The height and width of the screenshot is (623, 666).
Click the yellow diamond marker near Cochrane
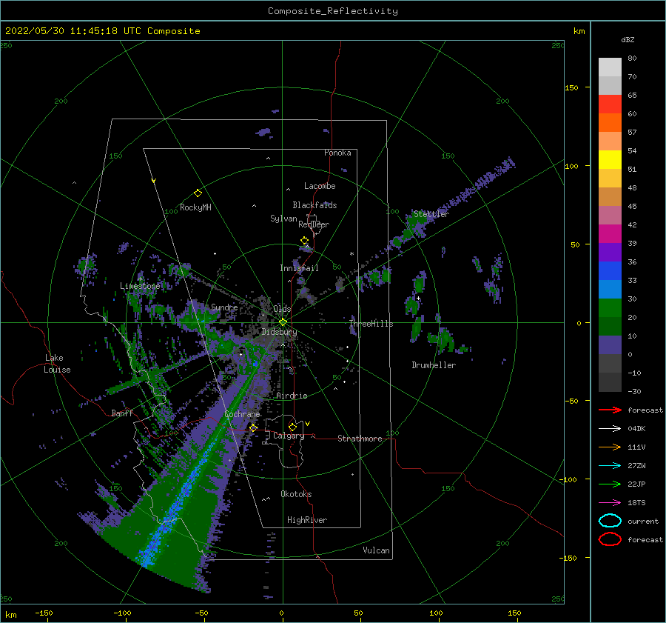tap(253, 427)
